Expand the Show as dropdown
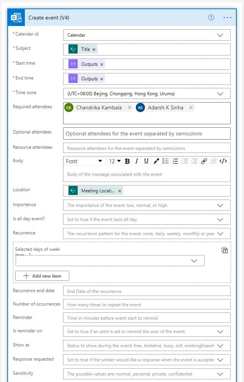 tap(220, 346)
